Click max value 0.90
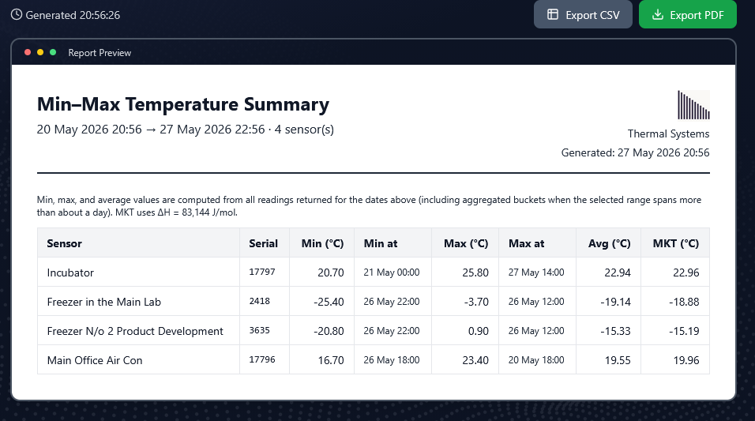This screenshot has height=421, width=755. click(479, 332)
